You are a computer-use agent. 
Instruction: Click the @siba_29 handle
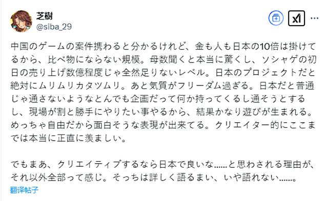coord(54,27)
